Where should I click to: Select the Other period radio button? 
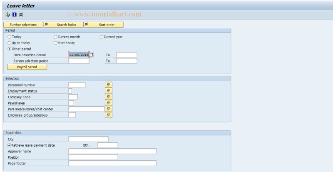[9, 49]
